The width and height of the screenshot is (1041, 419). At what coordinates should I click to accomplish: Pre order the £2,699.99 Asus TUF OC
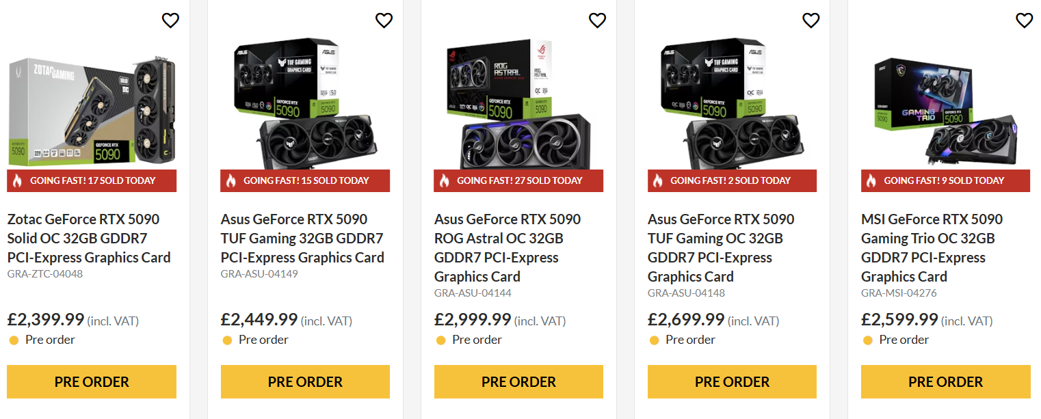pos(732,381)
